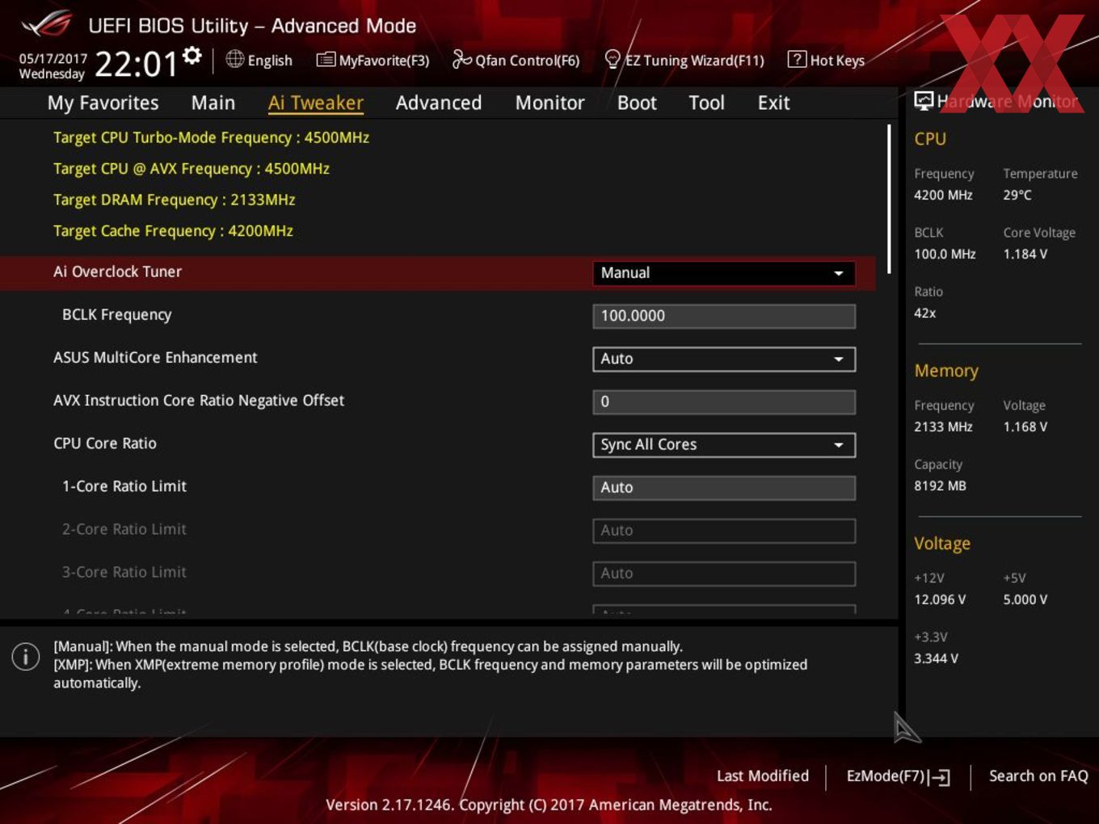Select the Ai Tweaker tab
The width and height of the screenshot is (1099, 824).
pyautogui.click(x=316, y=103)
